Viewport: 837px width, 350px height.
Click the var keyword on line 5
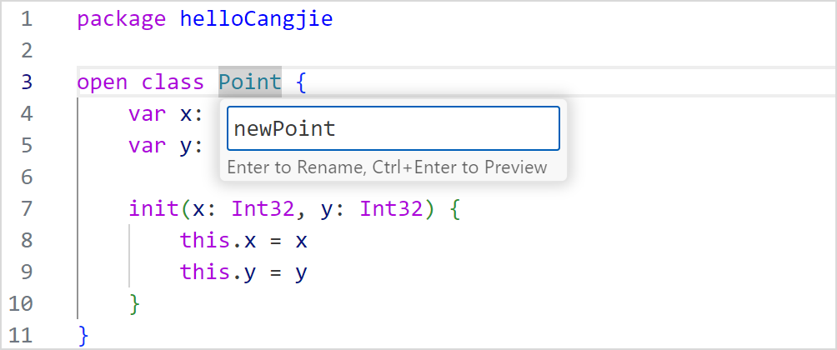[147, 146]
